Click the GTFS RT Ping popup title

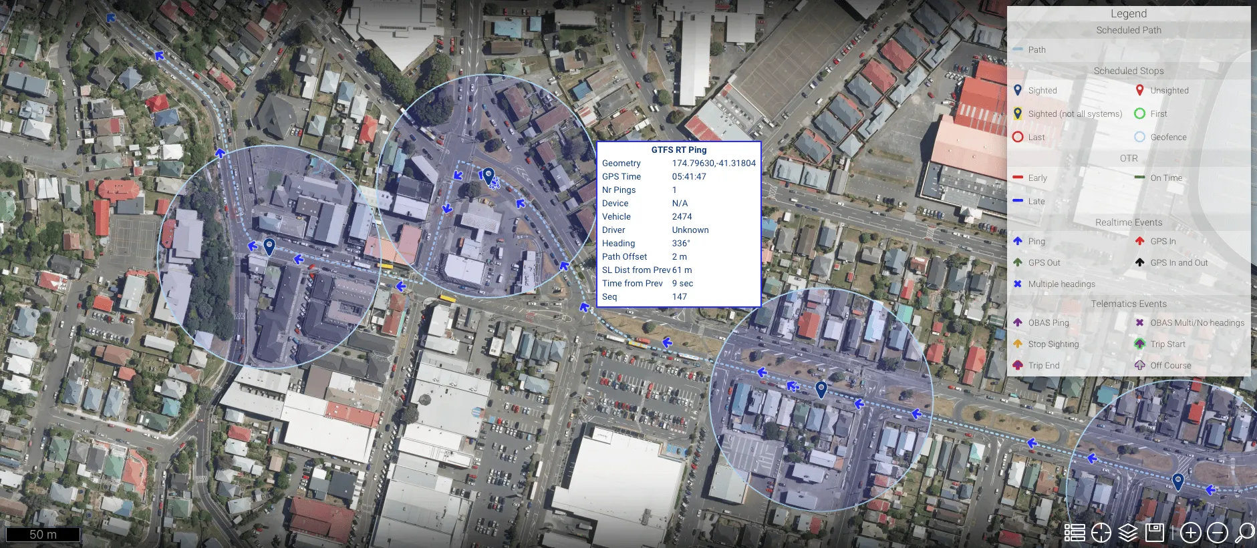click(679, 150)
